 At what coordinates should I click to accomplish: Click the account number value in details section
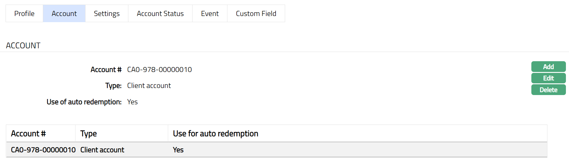pyautogui.click(x=160, y=70)
